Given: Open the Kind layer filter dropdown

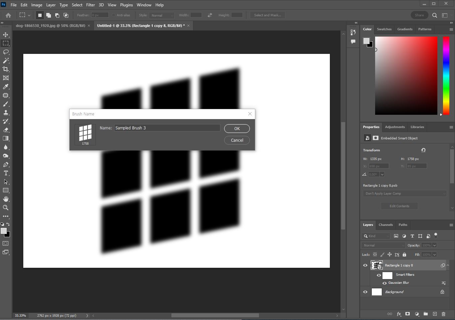Looking at the screenshot, I should 376,236.
